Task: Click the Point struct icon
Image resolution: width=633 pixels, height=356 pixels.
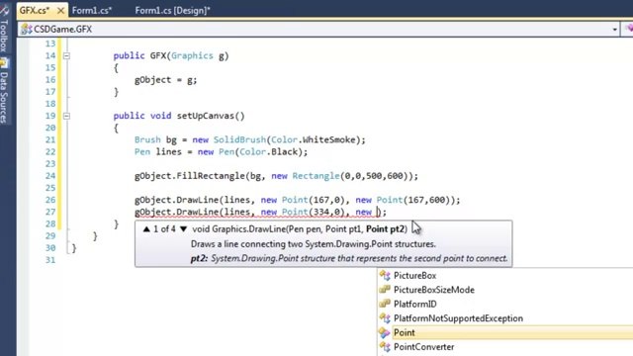Action: click(385, 332)
